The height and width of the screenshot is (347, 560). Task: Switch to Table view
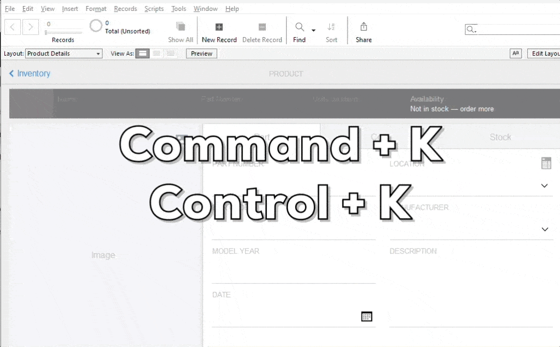point(171,54)
